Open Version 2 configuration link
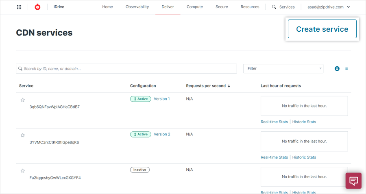 [x=162, y=134]
